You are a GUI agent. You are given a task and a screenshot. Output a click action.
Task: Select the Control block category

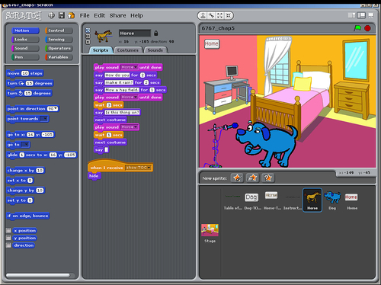click(x=59, y=30)
